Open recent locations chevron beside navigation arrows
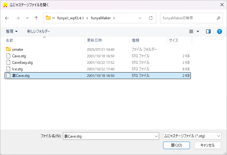227x155 pixels. 27,18
